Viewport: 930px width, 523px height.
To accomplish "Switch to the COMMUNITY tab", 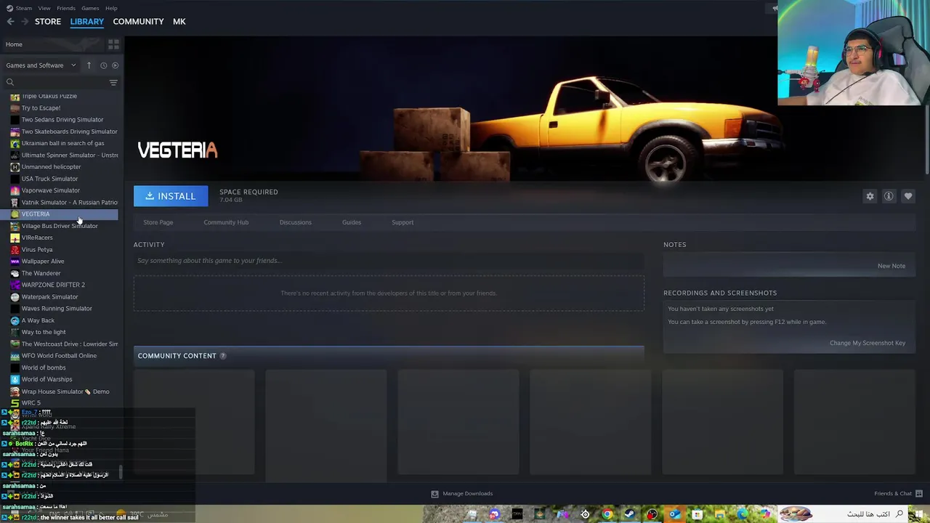I will point(138,22).
